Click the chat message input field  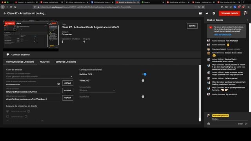coord(229,119)
